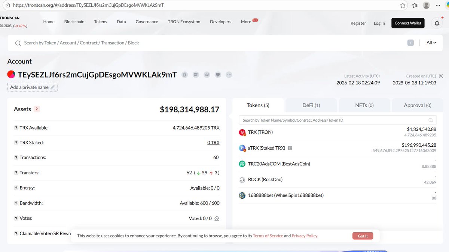The height and width of the screenshot is (252, 449).
Task: Click the icon next to Created on (UTC)
Action: (441, 76)
